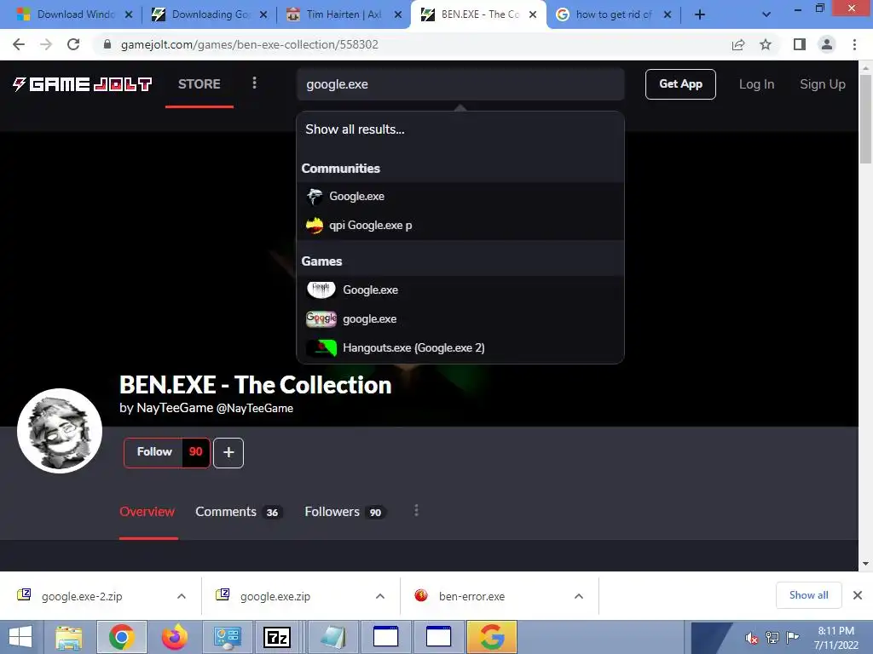Open a new browser tab
Image resolution: width=873 pixels, height=654 pixels.
click(700, 14)
